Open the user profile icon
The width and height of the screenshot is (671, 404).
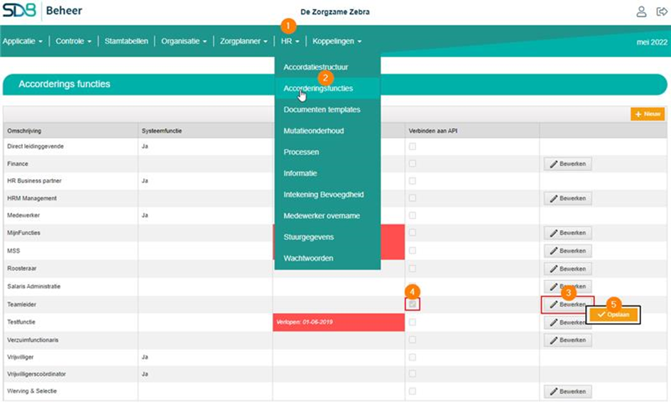coord(641,11)
